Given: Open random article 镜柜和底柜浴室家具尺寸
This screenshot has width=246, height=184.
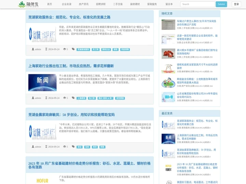Looking at the screenshot, I should (x=197, y=66).
